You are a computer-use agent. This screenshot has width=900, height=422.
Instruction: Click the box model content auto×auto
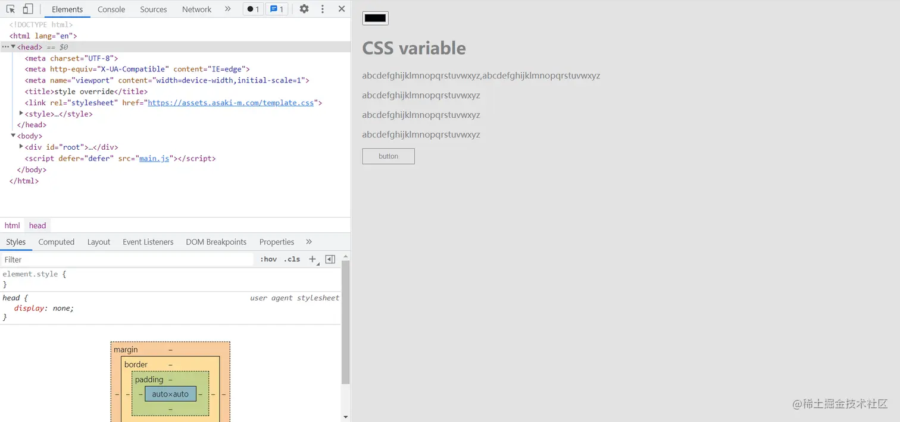pyautogui.click(x=170, y=393)
